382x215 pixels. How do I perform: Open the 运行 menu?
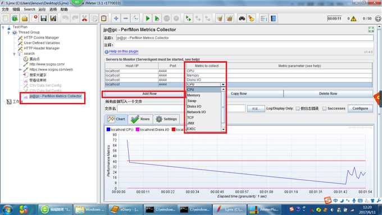pyautogui.click(x=42, y=9)
